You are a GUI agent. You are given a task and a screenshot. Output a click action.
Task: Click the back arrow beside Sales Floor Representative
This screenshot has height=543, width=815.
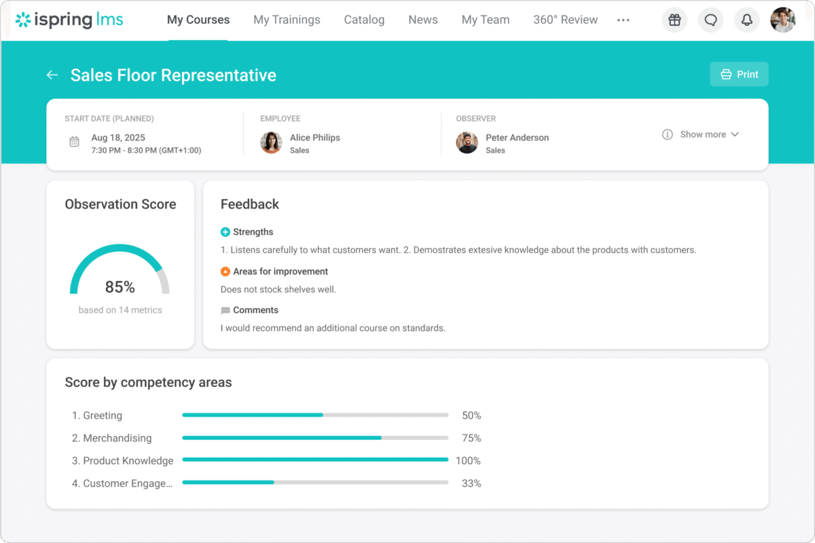(x=52, y=75)
